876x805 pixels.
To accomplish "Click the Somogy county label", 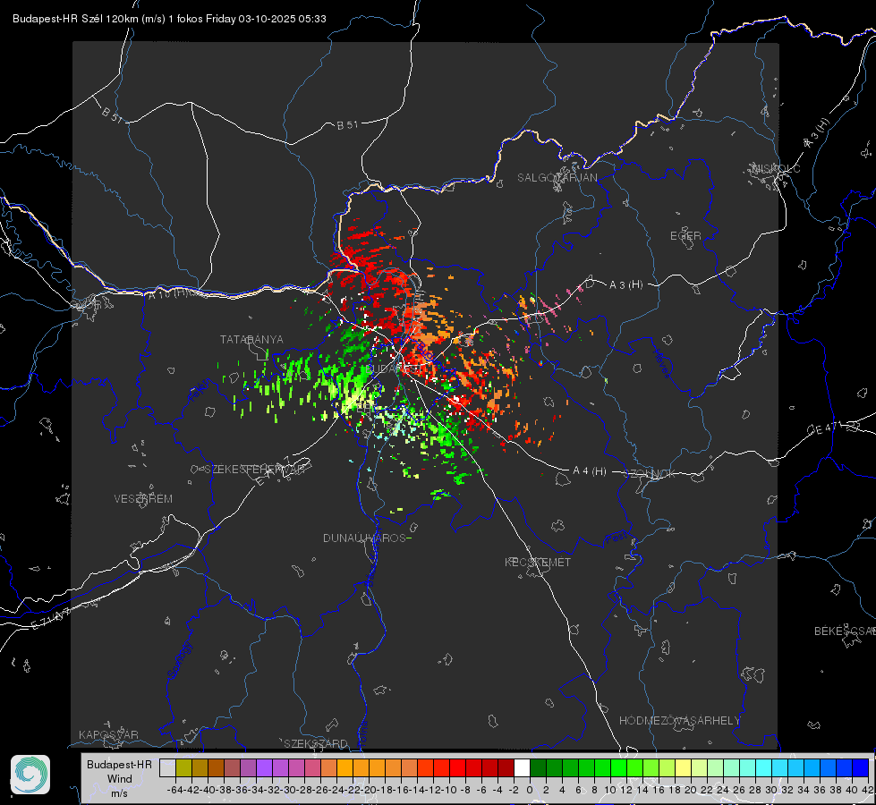I will tap(179, 660).
